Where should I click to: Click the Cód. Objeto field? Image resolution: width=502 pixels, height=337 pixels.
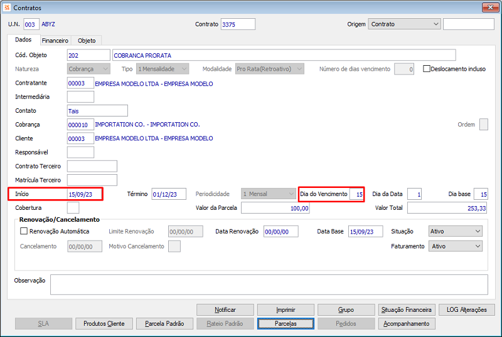click(x=88, y=55)
